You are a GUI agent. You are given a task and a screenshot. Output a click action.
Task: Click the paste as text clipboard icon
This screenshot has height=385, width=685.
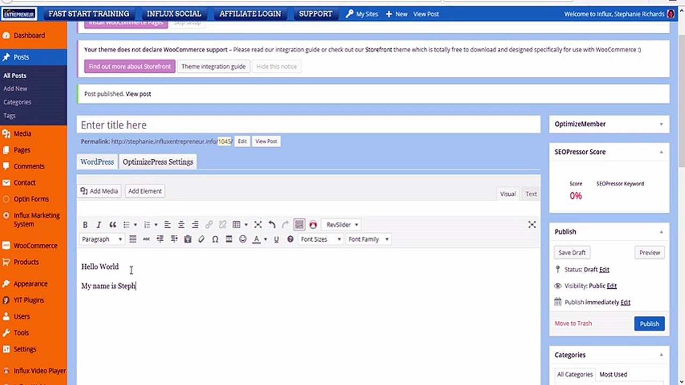coord(187,239)
